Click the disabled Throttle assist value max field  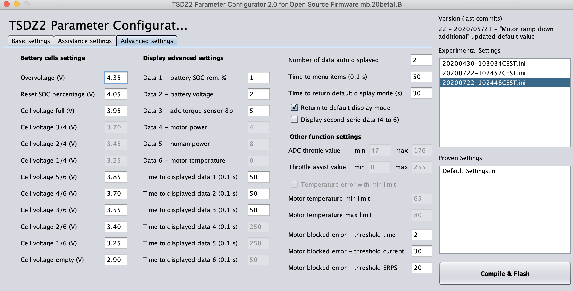[422, 167]
